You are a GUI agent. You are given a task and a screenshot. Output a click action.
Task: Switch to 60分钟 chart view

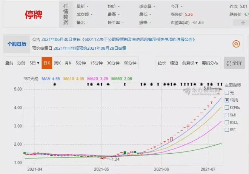130,63
